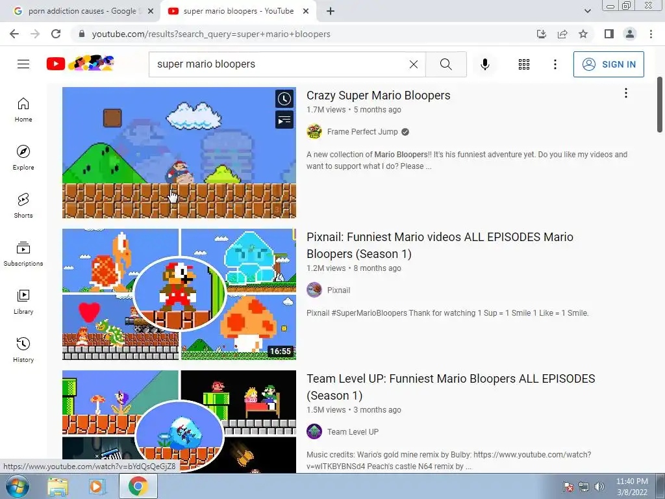Click the magnifier search button
This screenshot has height=499, width=665.
pyautogui.click(x=445, y=64)
